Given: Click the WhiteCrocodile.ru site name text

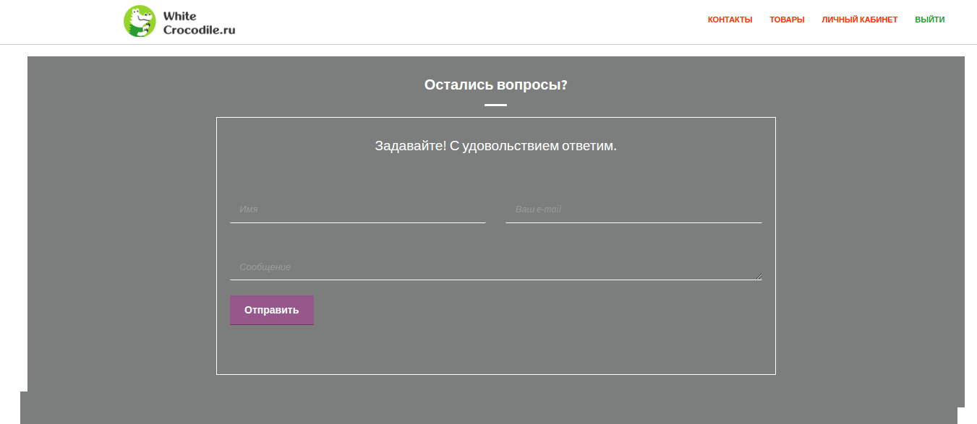Looking at the screenshot, I should tap(199, 23).
